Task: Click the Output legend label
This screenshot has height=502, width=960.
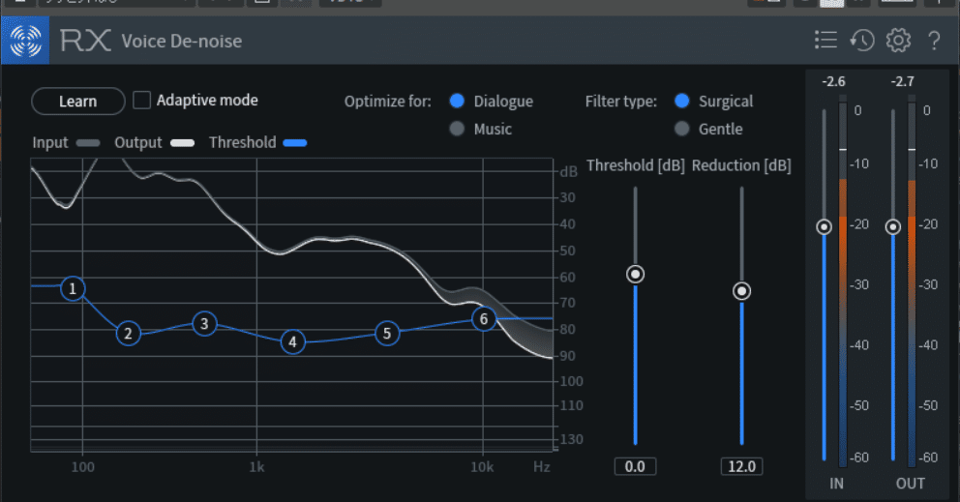Action: 138,142
